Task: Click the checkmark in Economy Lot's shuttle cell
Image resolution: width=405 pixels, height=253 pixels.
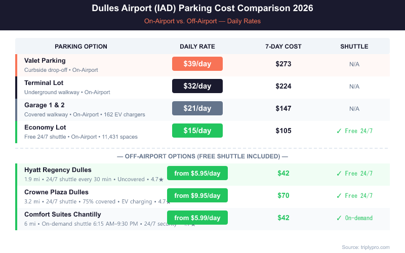Action: [339, 131]
